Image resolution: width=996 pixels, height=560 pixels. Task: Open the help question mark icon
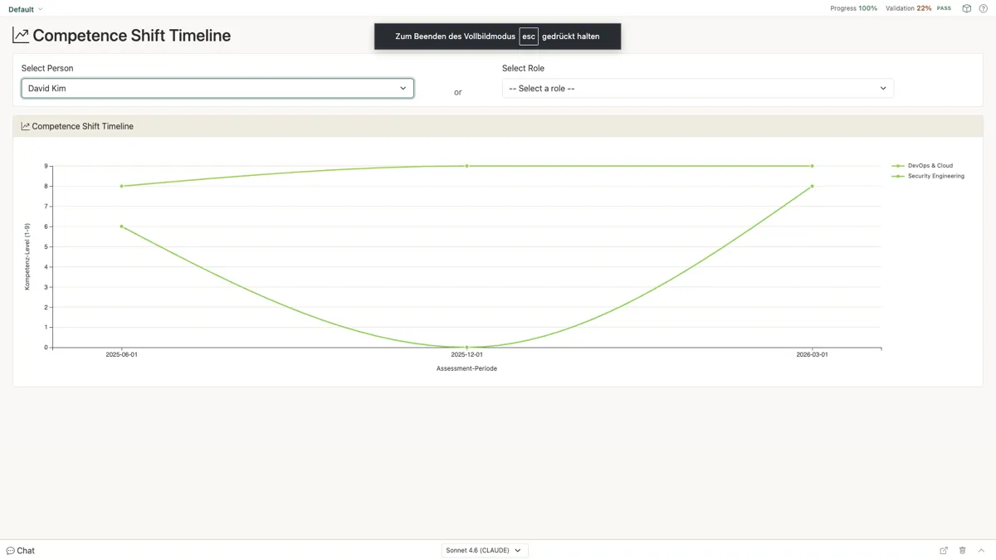point(984,8)
